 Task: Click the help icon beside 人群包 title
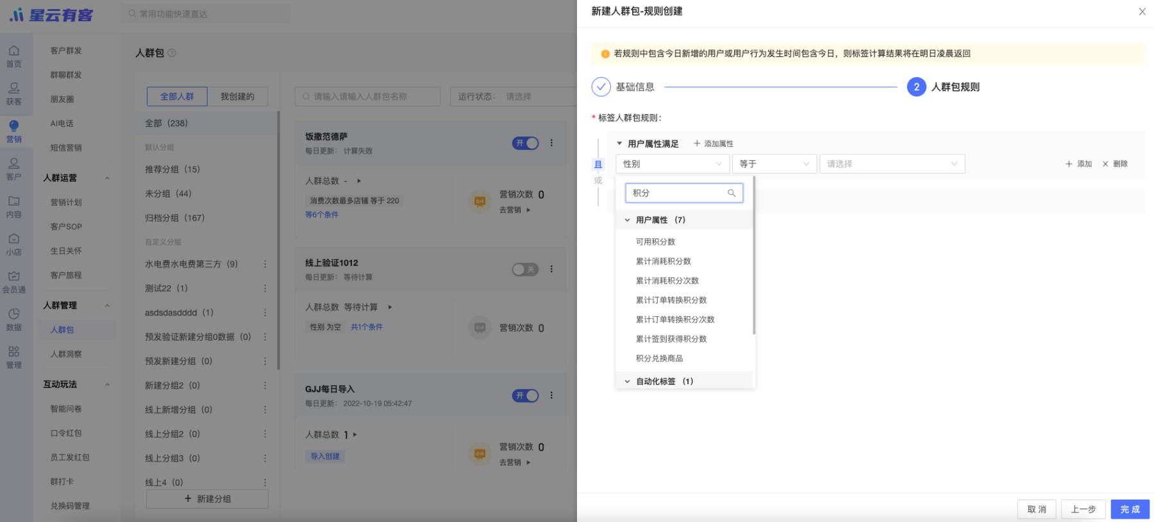click(172, 53)
